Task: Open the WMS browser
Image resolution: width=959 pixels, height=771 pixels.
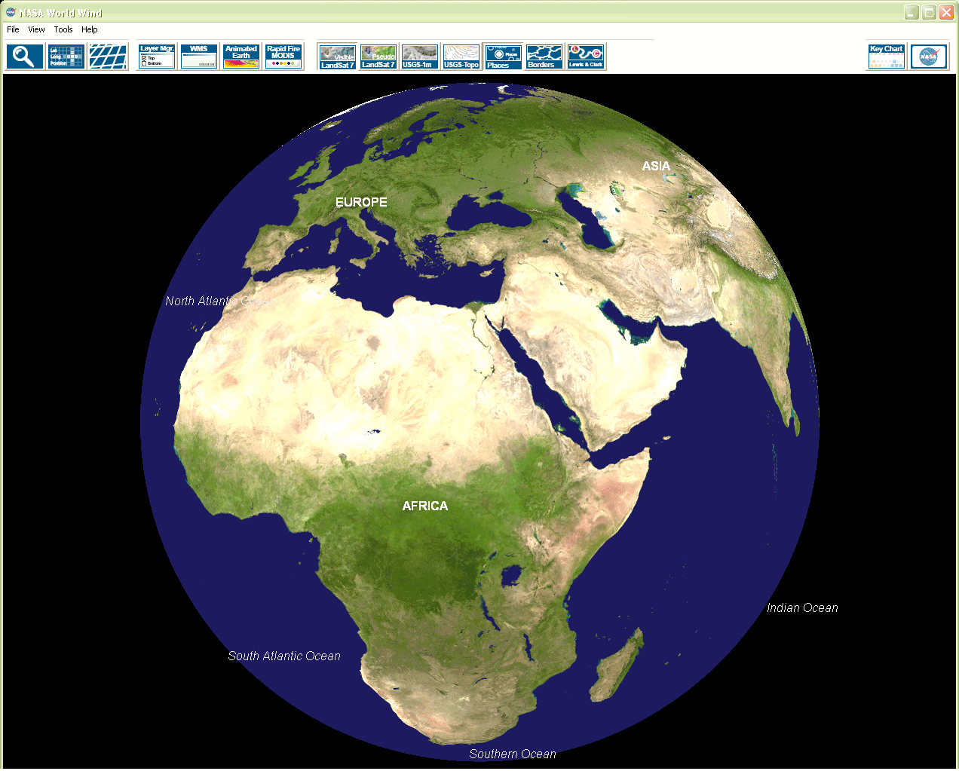Action: [x=199, y=57]
